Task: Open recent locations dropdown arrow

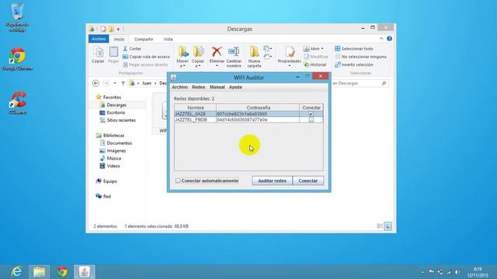Action: [x=115, y=83]
